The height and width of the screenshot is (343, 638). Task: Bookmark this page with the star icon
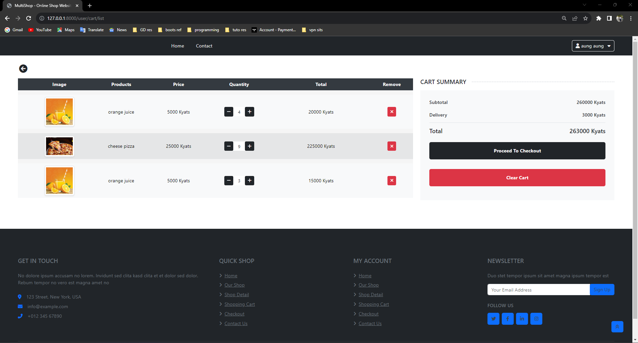click(x=585, y=18)
